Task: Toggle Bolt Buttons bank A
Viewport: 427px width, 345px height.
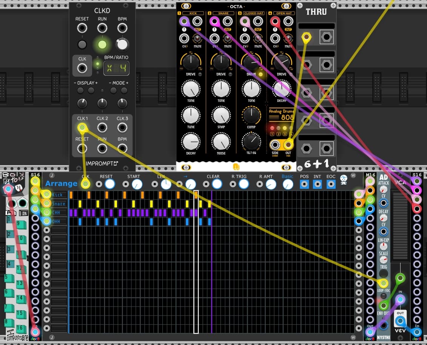Action: pos(11,213)
